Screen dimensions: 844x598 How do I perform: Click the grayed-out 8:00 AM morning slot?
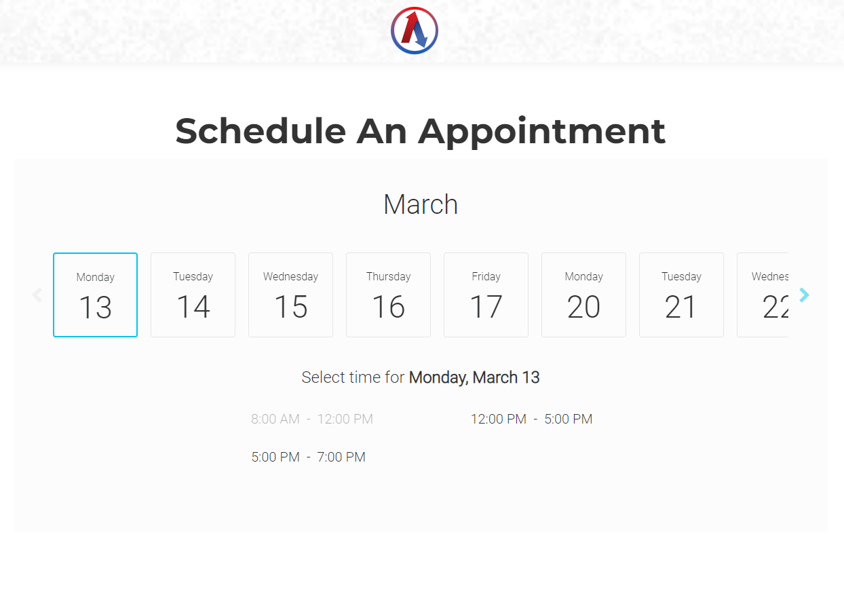[311, 419]
